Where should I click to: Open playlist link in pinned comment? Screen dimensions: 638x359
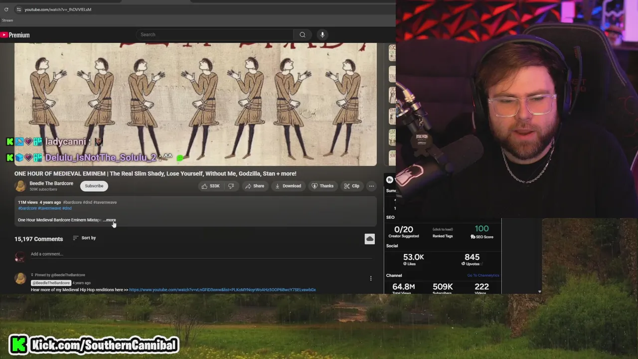pos(222,290)
